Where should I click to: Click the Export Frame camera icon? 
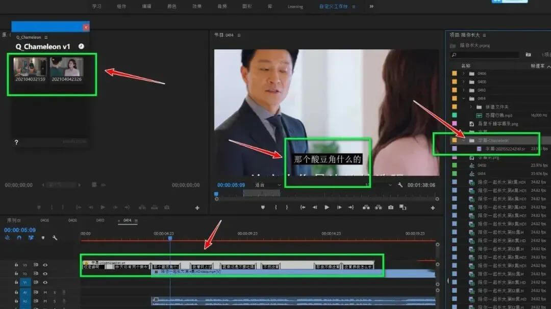click(390, 207)
